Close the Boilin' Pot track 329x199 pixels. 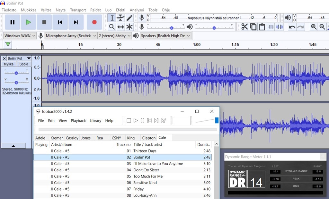click(x=4, y=59)
